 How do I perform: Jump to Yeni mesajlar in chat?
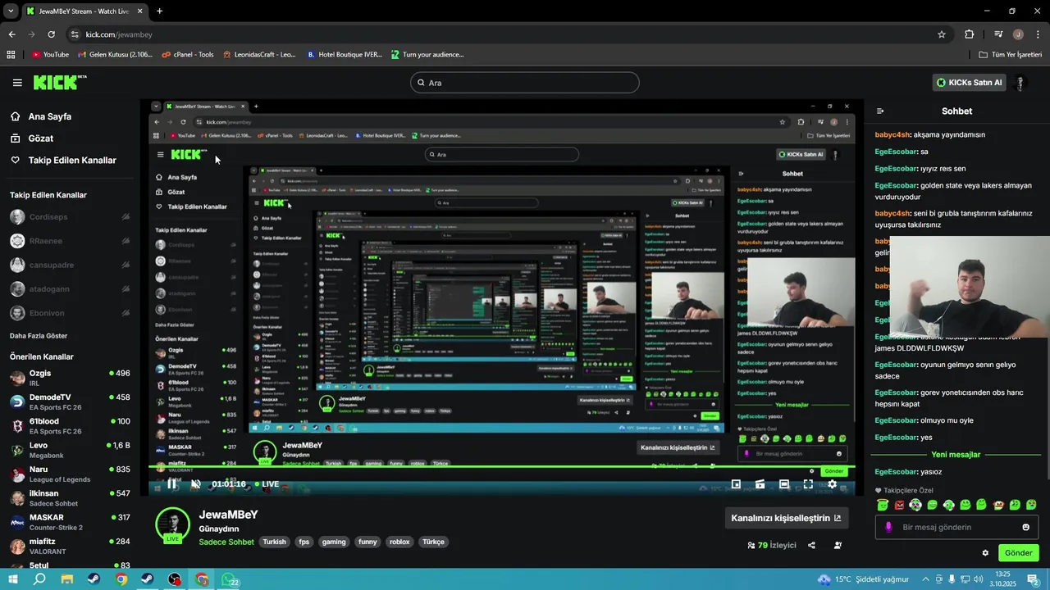(x=956, y=455)
